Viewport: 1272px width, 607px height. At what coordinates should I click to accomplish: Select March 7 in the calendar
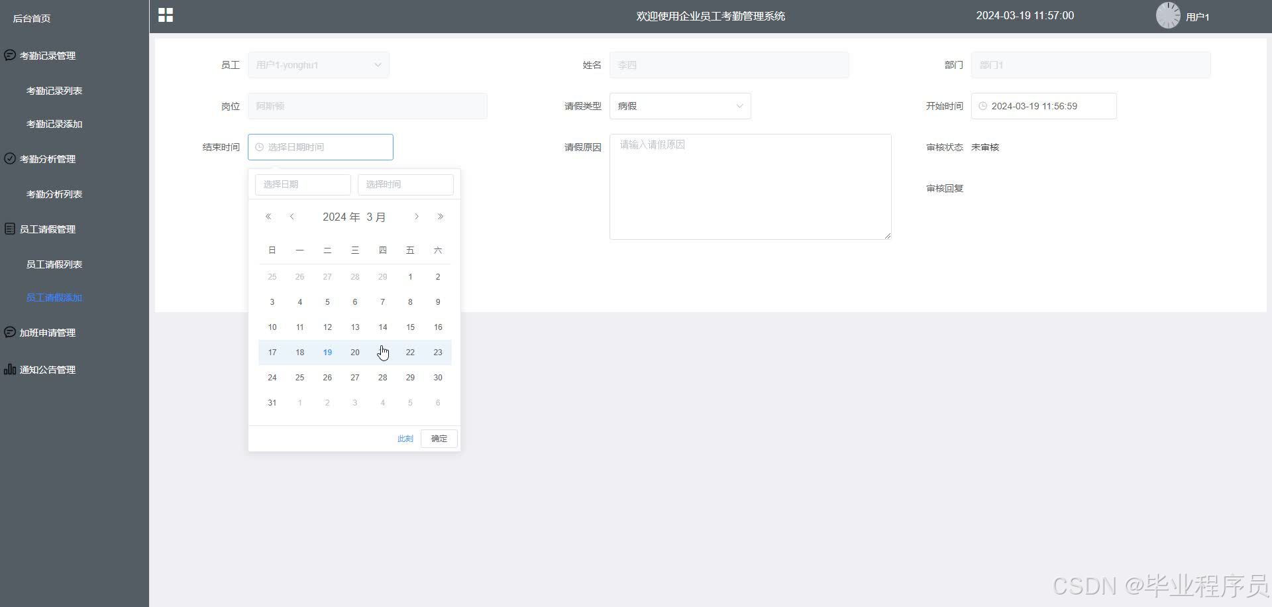pos(382,302)
